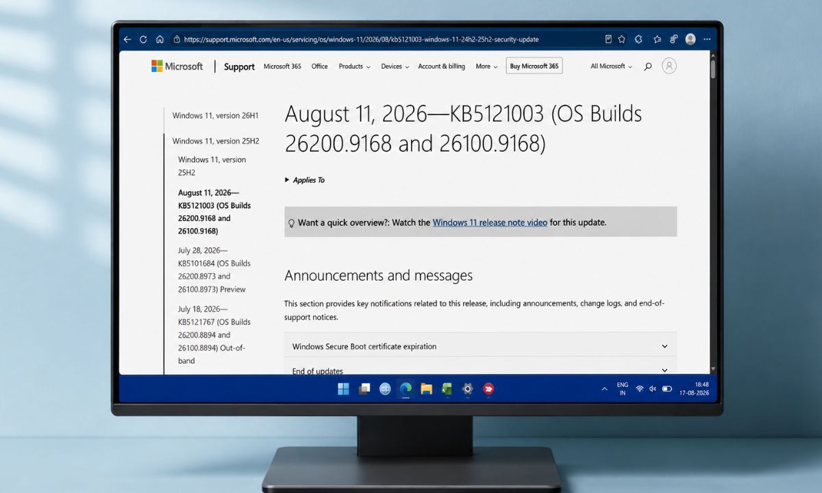Open the browser home page icon
Viewport: 822px width, 493px height.
(x=160, y=40)
